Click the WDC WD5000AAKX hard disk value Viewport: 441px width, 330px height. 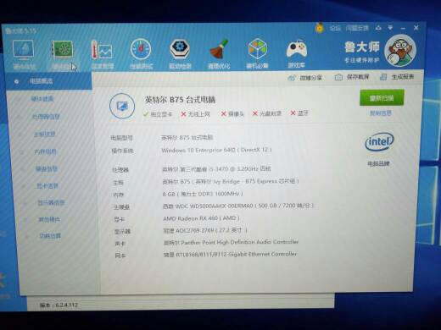pos(238,206)
